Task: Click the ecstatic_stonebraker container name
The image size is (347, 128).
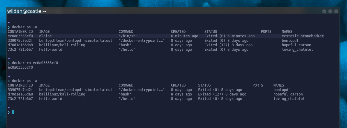Action: click(302, 36)
